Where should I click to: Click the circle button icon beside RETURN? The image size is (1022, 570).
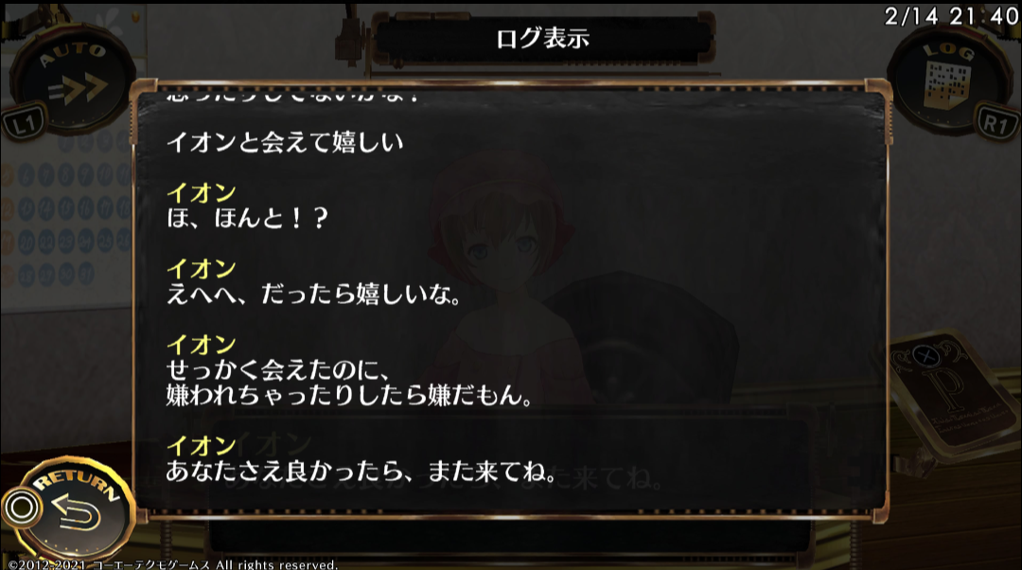coord(22,508)
